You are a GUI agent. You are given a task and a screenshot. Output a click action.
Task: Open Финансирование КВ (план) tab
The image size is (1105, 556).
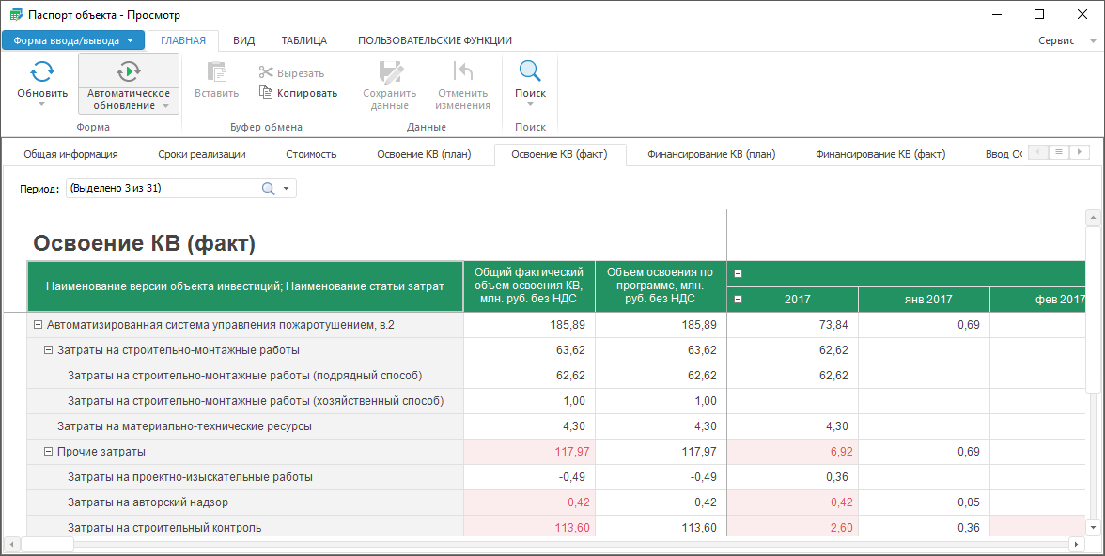[711, 154]
